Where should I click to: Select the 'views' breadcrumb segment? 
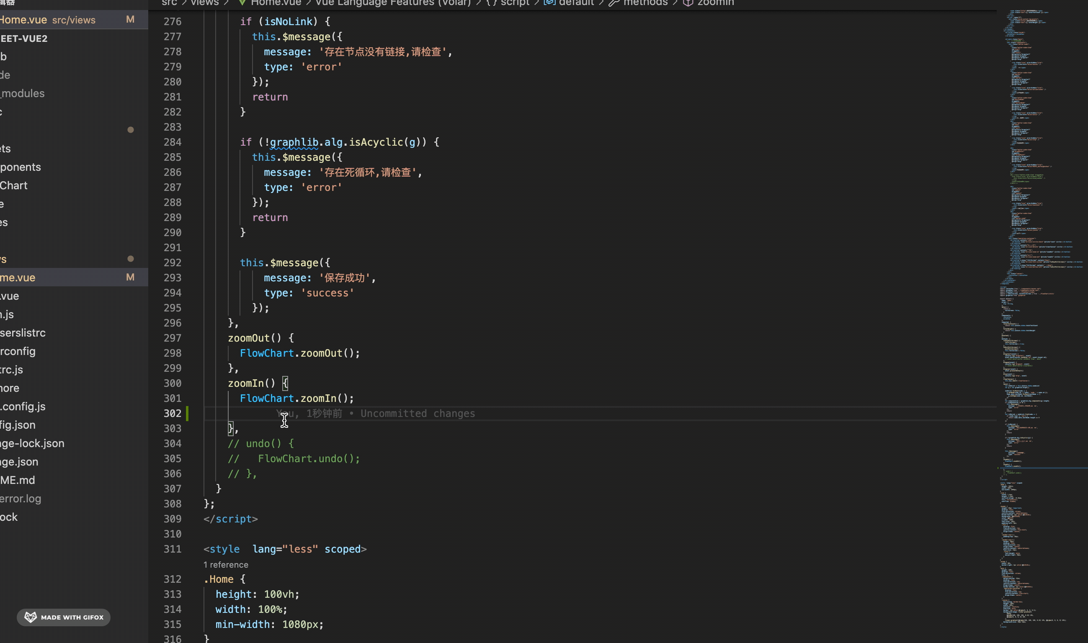pos(205,3)
